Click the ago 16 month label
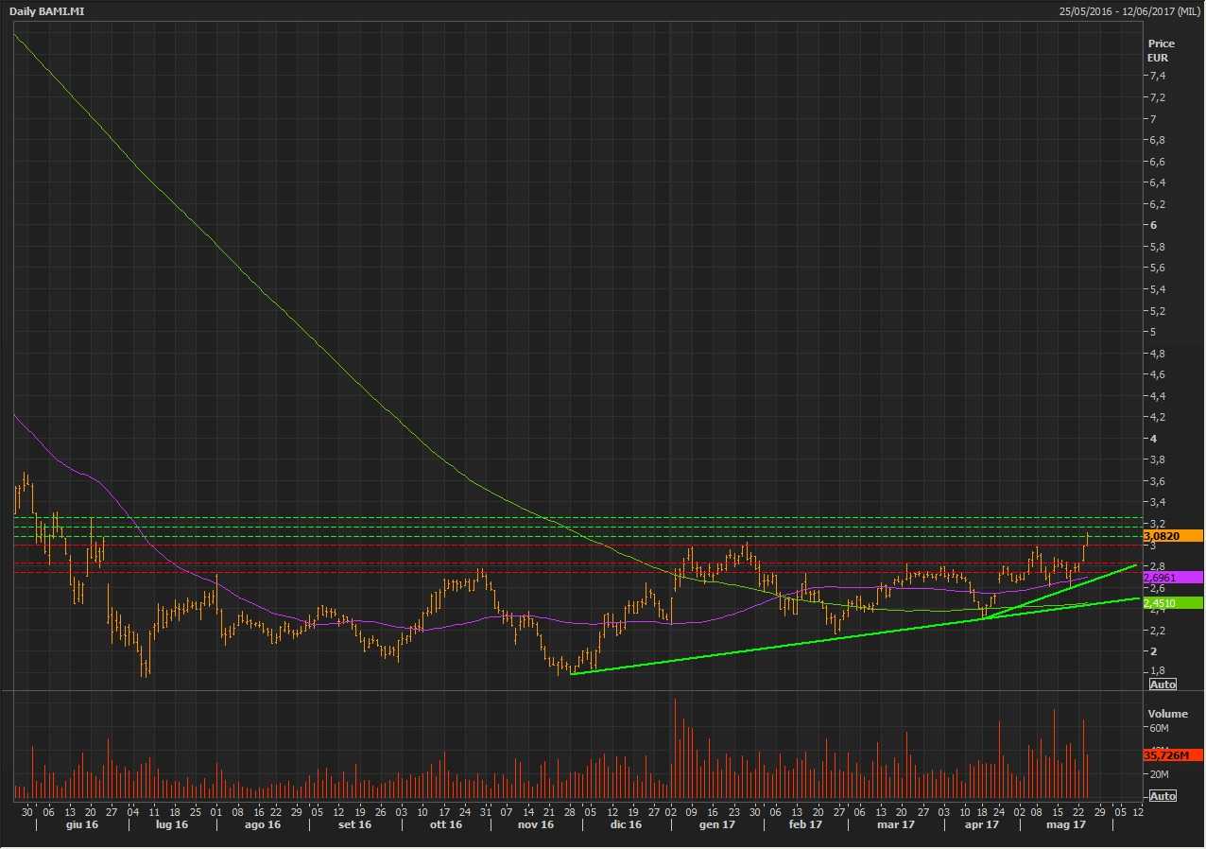 tap(262, 824)
